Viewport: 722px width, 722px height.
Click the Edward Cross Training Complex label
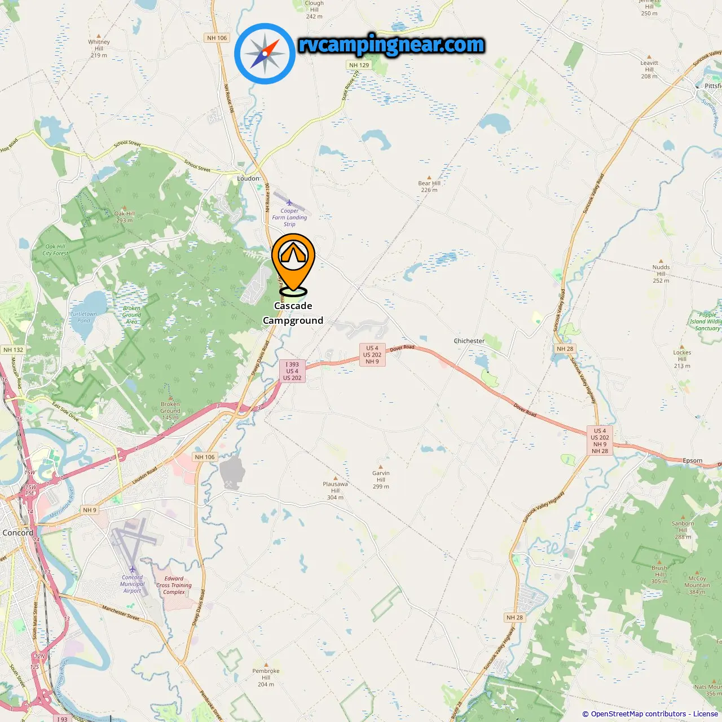pos(174,585)
